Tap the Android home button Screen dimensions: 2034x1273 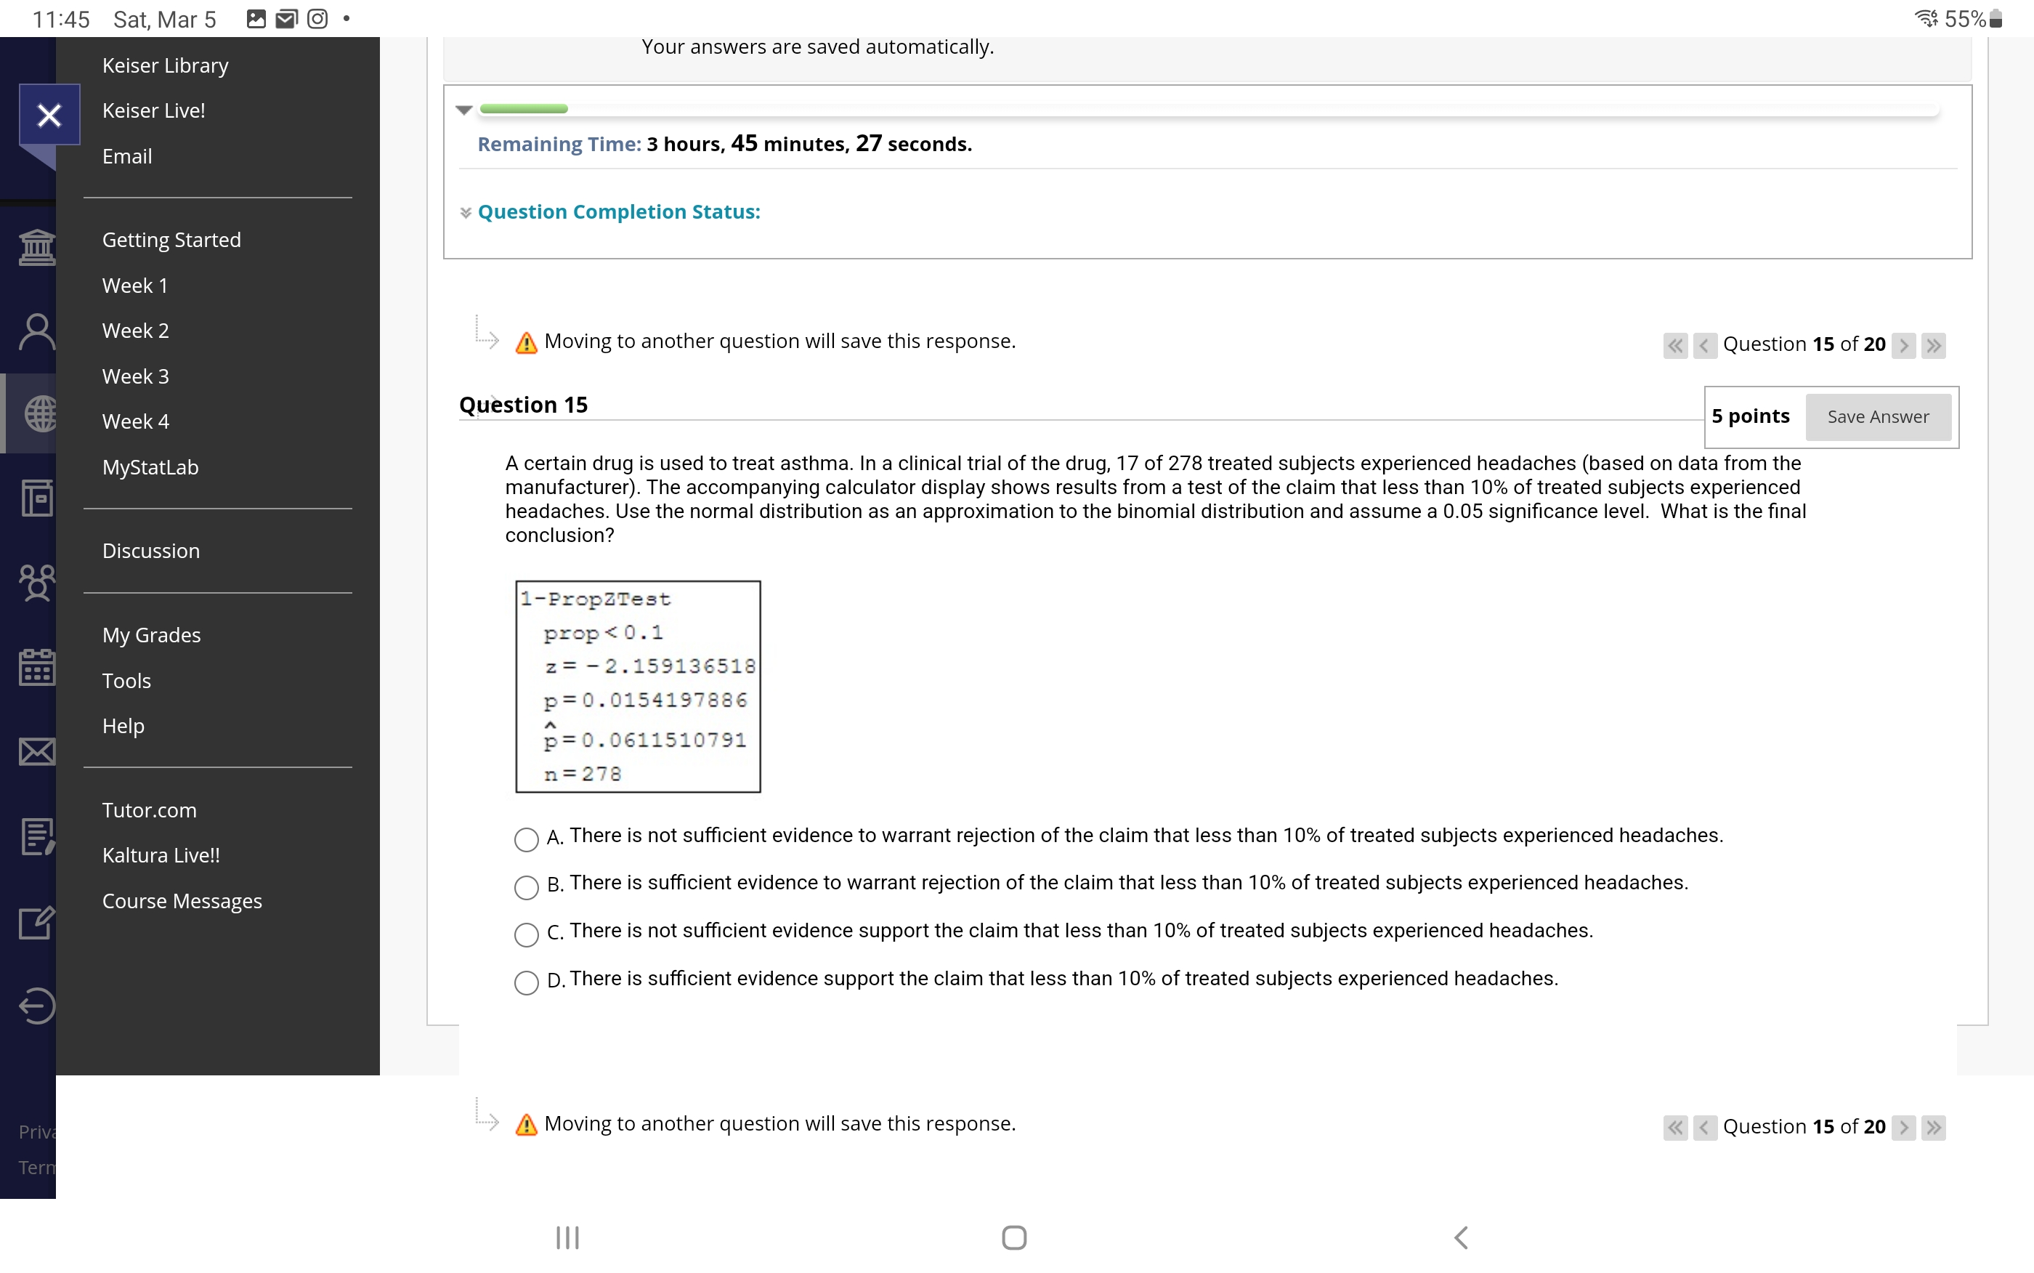point(1013,1237)
